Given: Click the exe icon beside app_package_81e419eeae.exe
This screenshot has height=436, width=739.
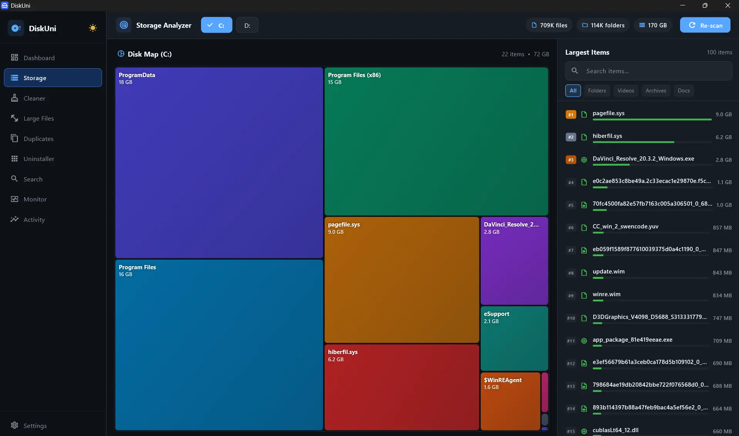Looking at the screenshot, I should tap(584, 341).
